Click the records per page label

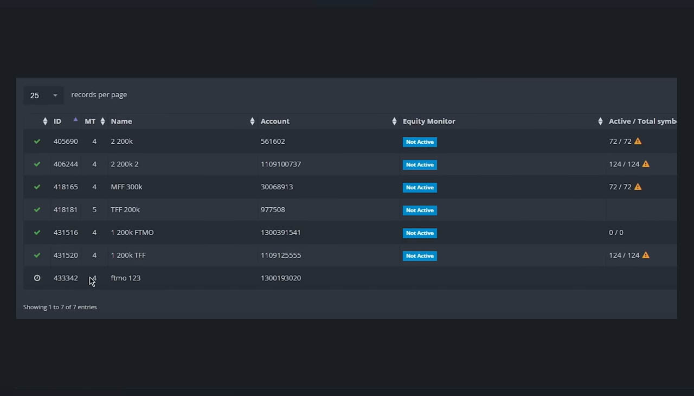pos(99,94)
